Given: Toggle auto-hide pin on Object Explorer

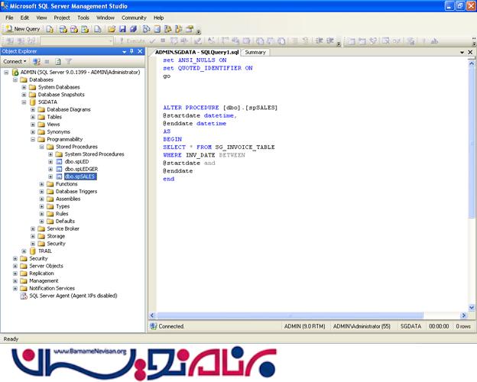Looking at the screenshot, I should point(131,51).
